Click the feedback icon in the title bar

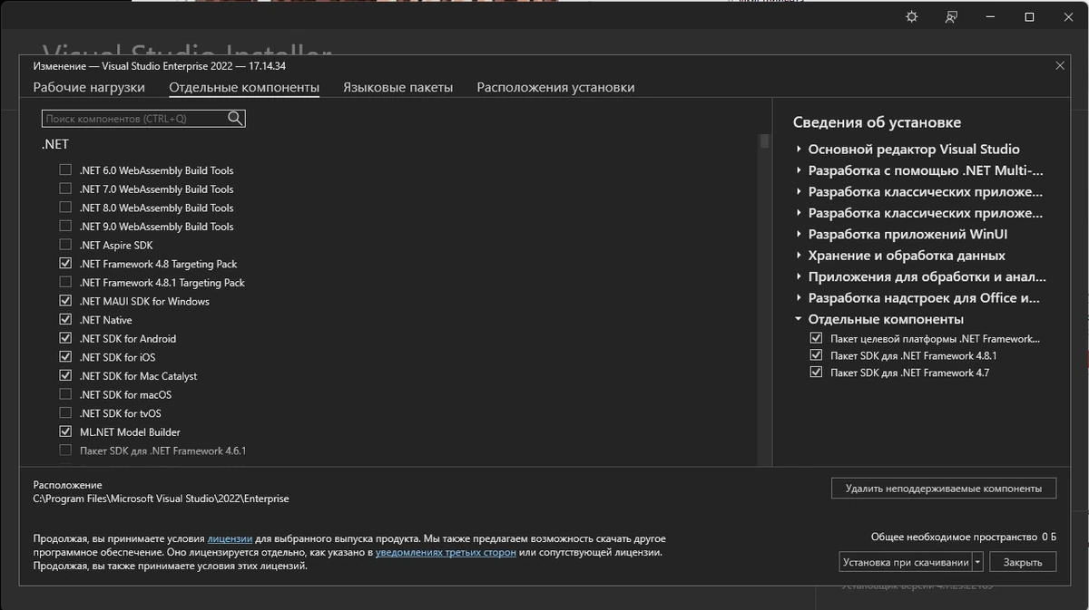[x=951, y=17]
